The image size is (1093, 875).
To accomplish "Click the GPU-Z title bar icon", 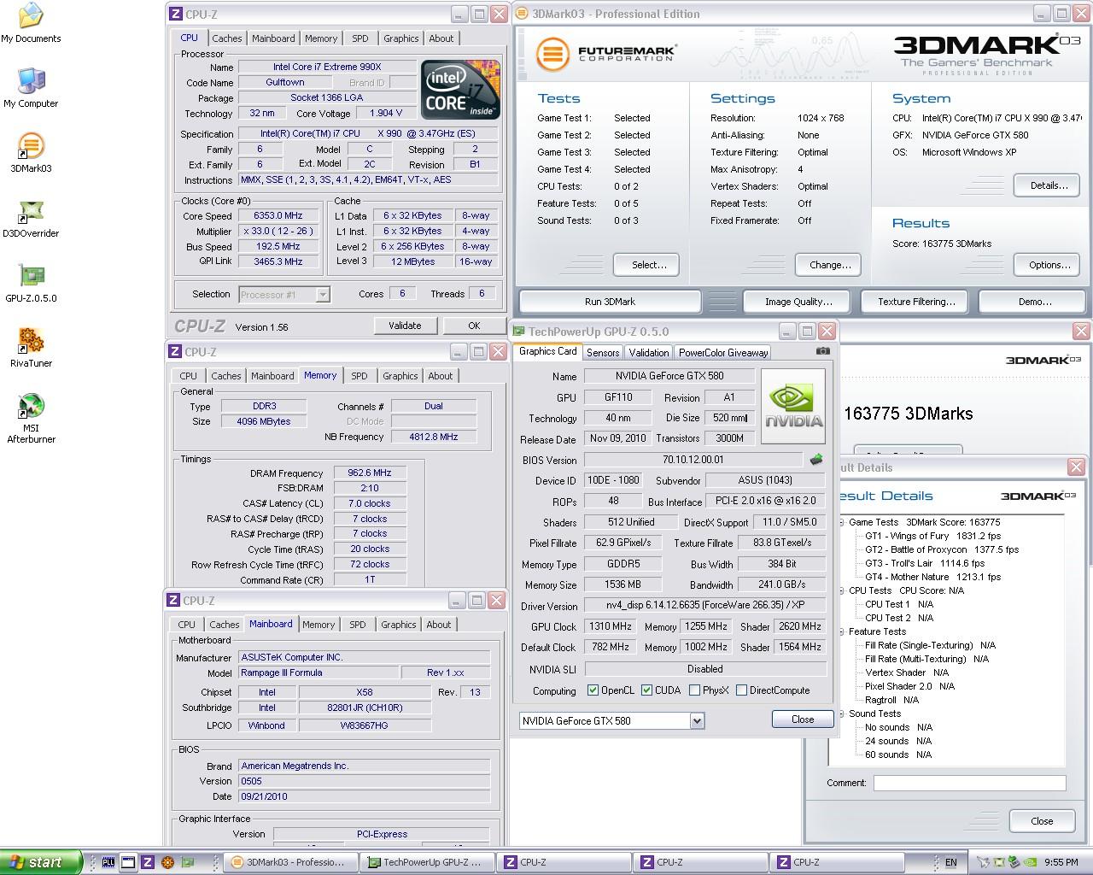I will coord(519,332).
